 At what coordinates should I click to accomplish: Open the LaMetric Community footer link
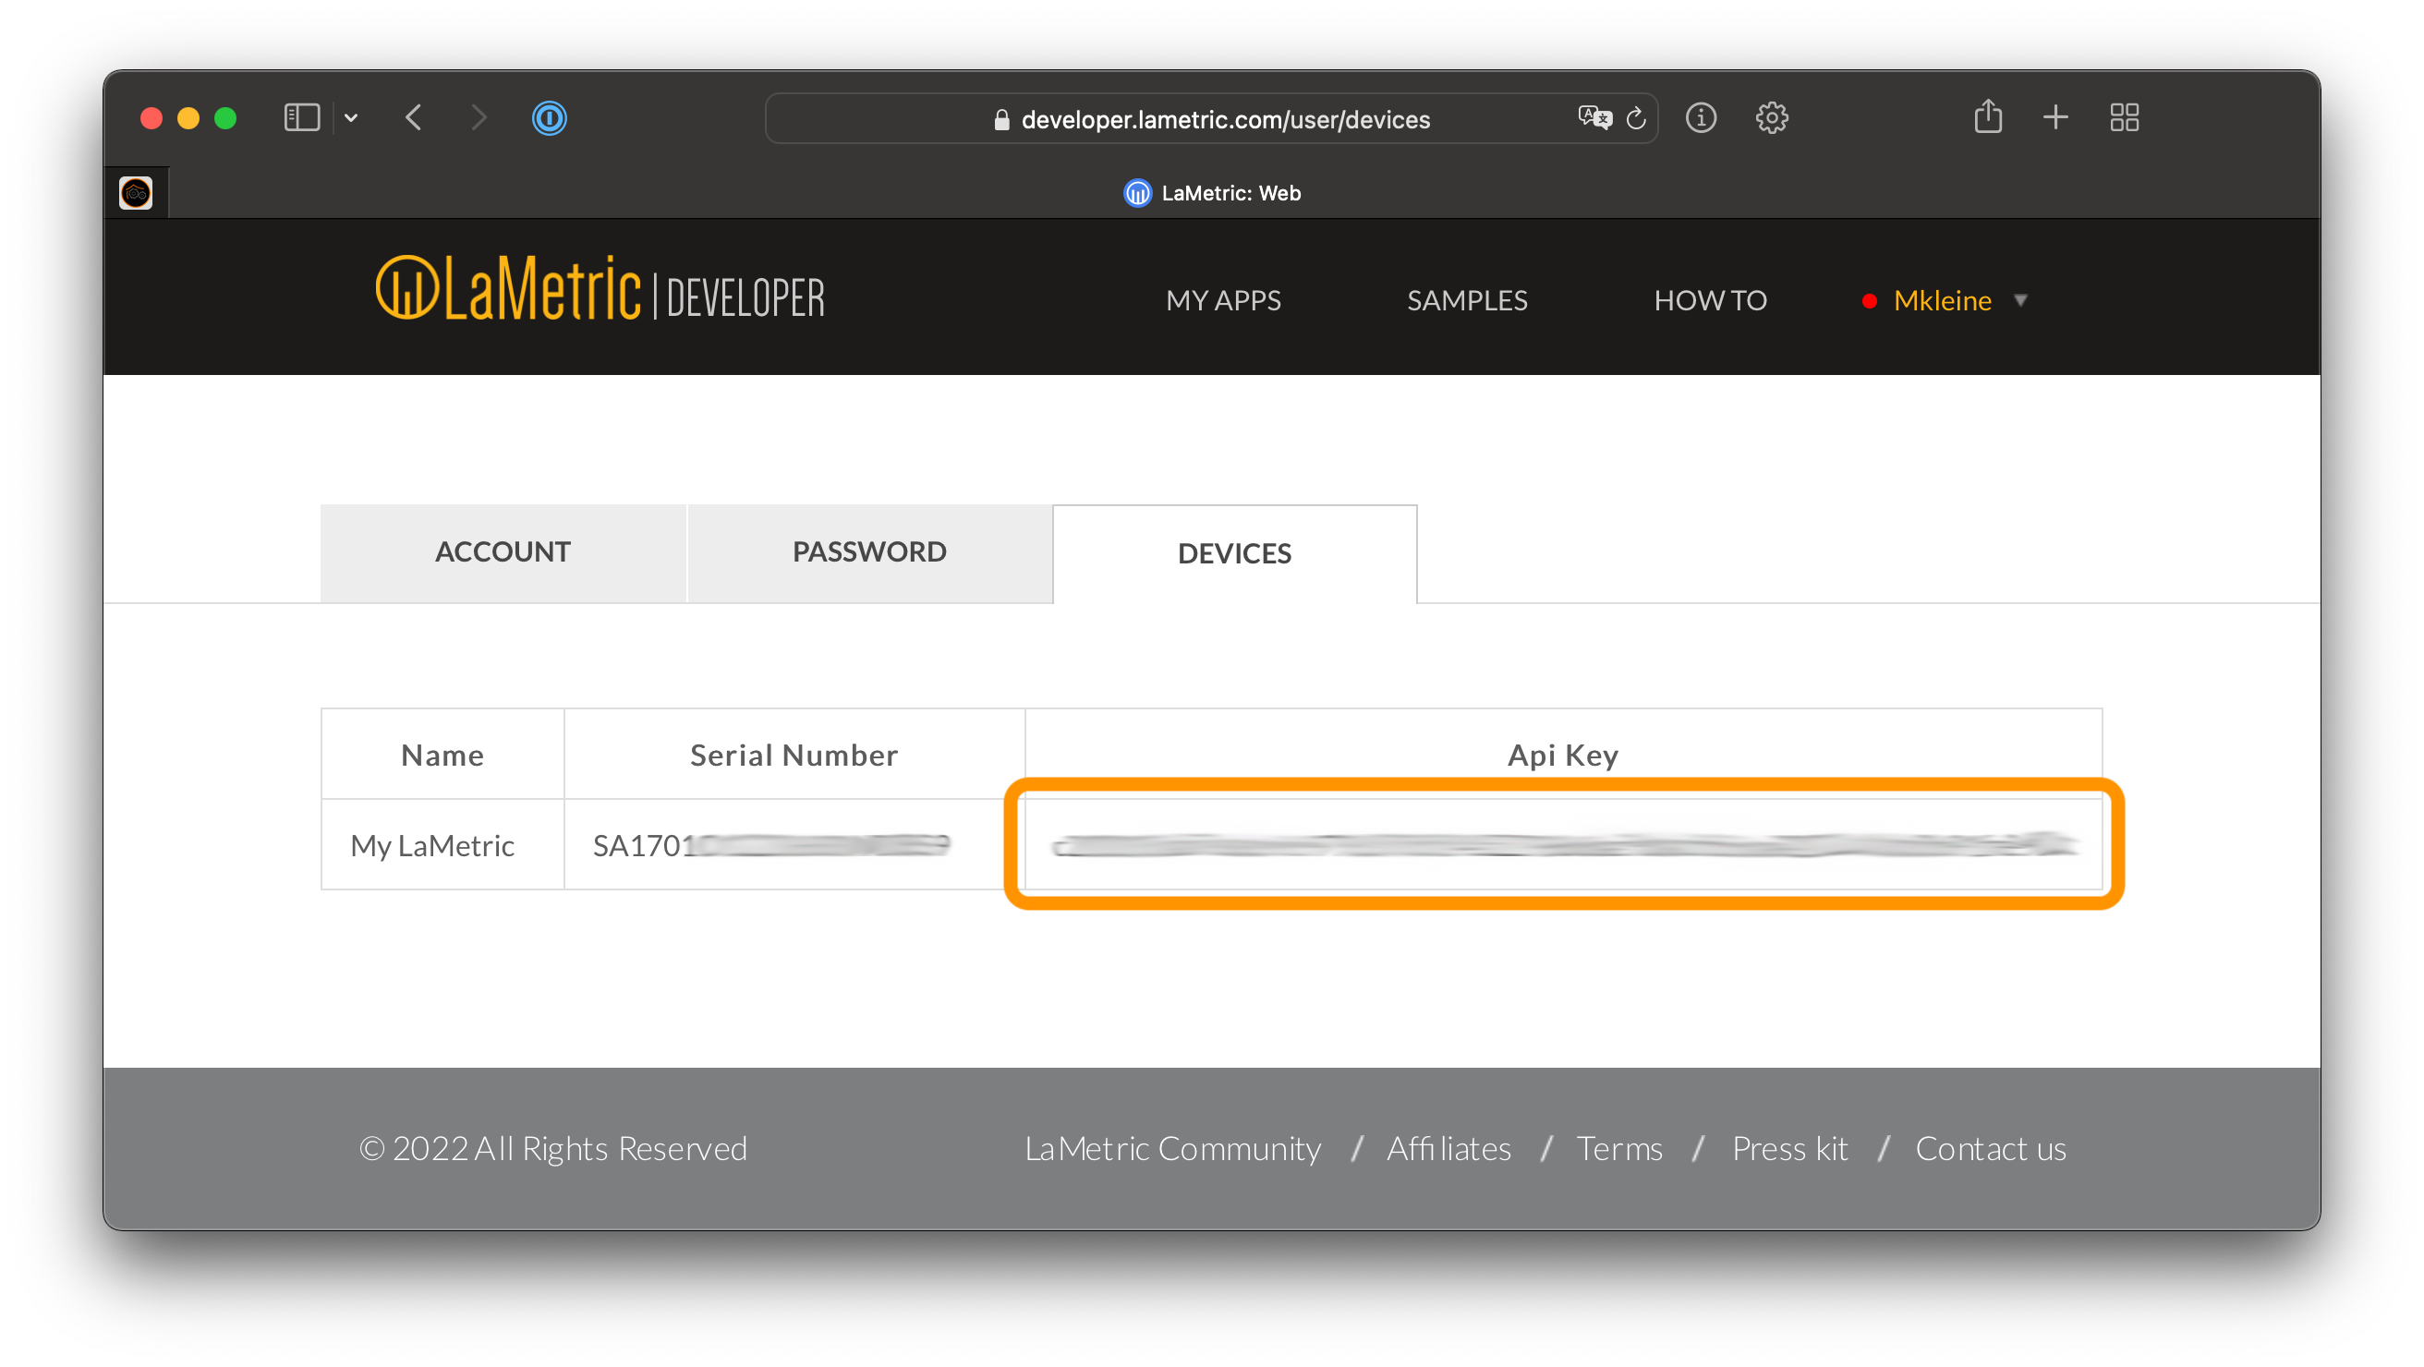click(1172, 1149)
